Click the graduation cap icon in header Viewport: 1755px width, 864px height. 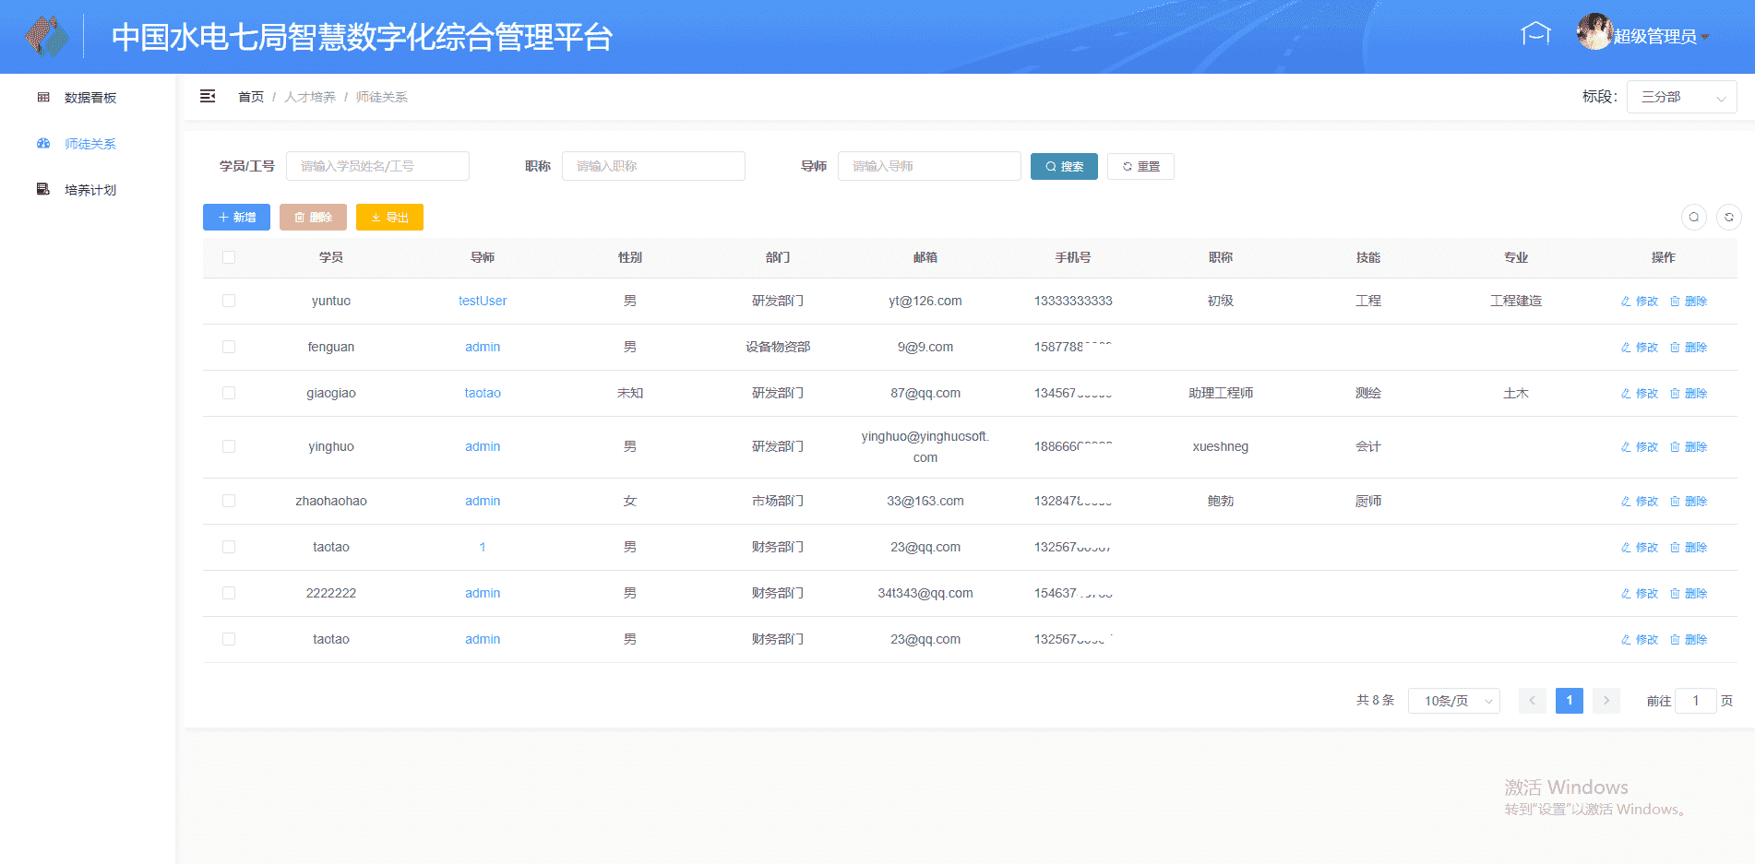(1535, 34)
